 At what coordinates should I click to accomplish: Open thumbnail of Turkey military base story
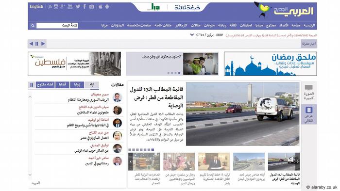[x=214, y=161]
